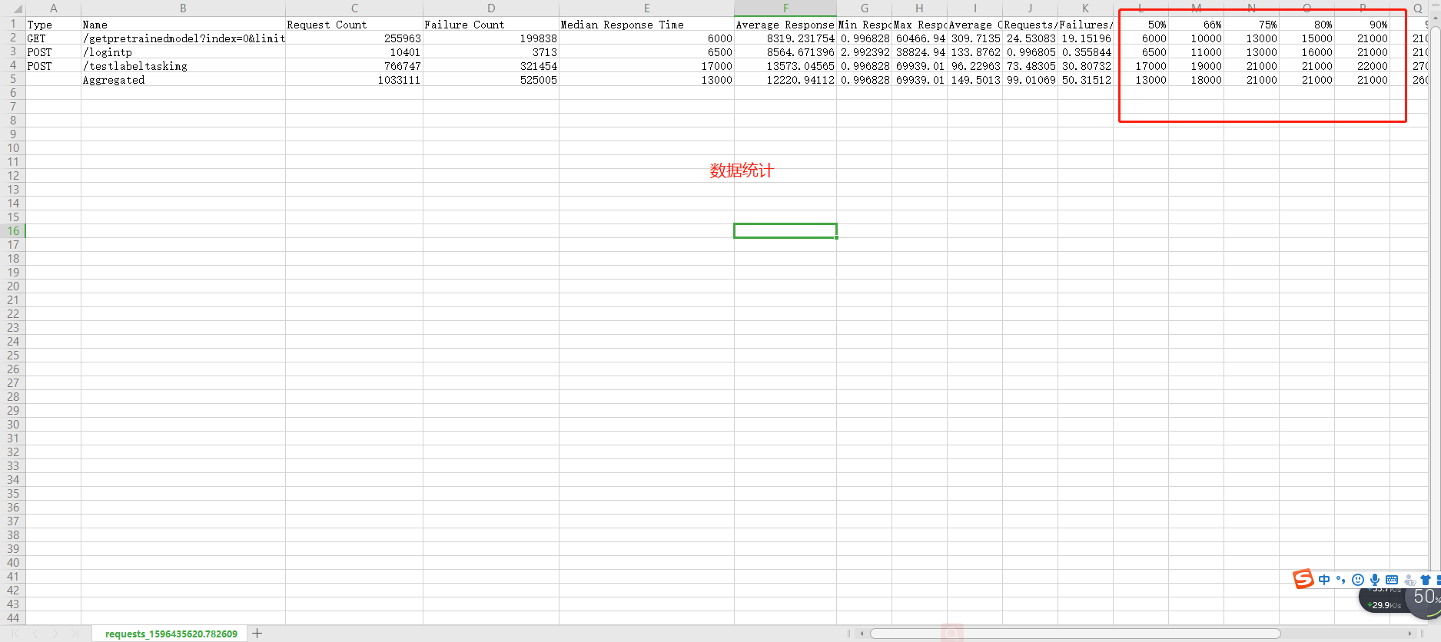Select column J header
The width and height of the screenshot is (1441, 642).
[1030, 8]
